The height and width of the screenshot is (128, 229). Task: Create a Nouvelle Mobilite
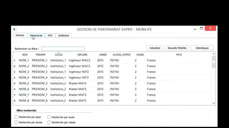(177, 48)
